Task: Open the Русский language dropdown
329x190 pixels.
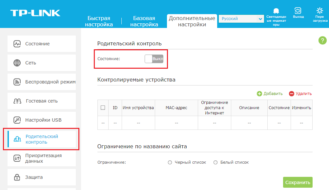Action: (241, 19)
